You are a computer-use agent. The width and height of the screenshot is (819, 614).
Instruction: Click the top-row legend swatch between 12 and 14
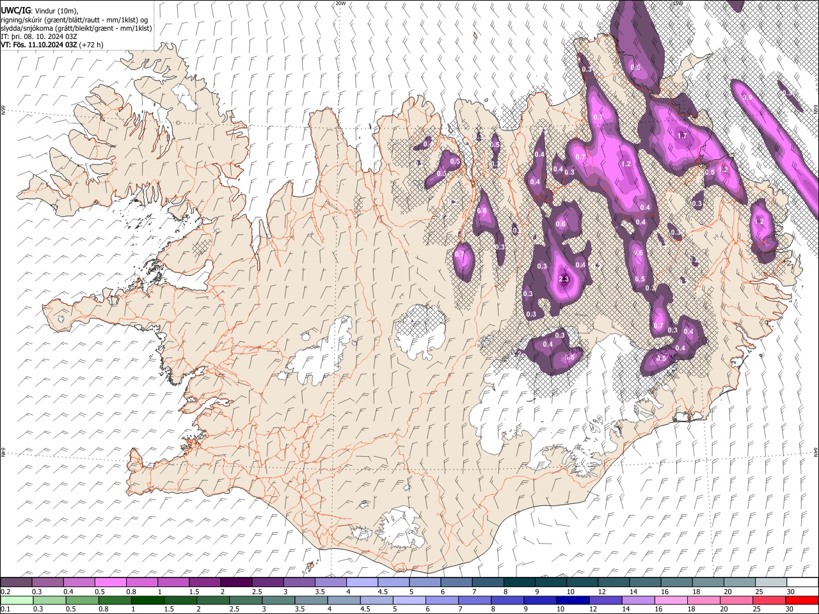click(614, 583)
